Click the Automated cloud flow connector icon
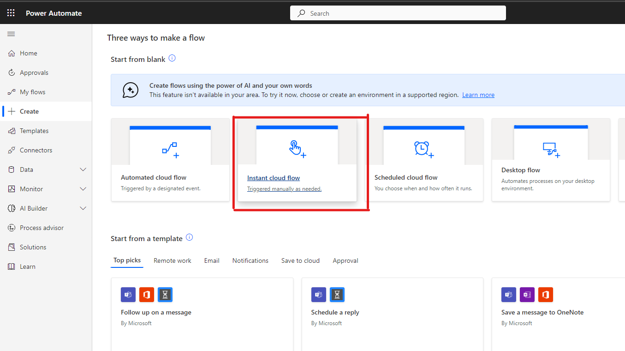 [x=170, y=150]
